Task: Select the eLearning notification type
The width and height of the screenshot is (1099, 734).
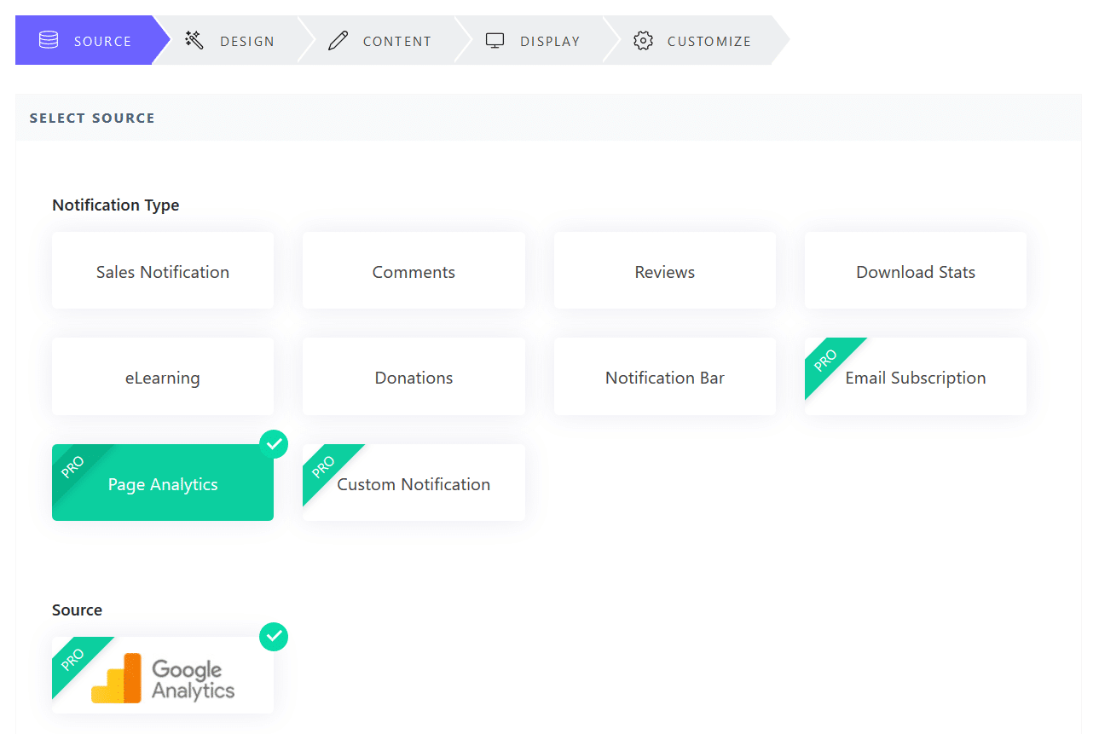Action: coord(163,376)
